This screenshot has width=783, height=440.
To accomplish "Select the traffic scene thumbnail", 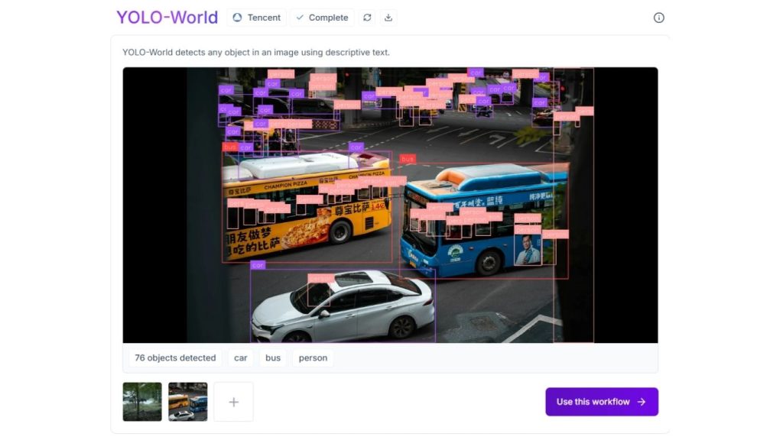I will tap(187, 401).
